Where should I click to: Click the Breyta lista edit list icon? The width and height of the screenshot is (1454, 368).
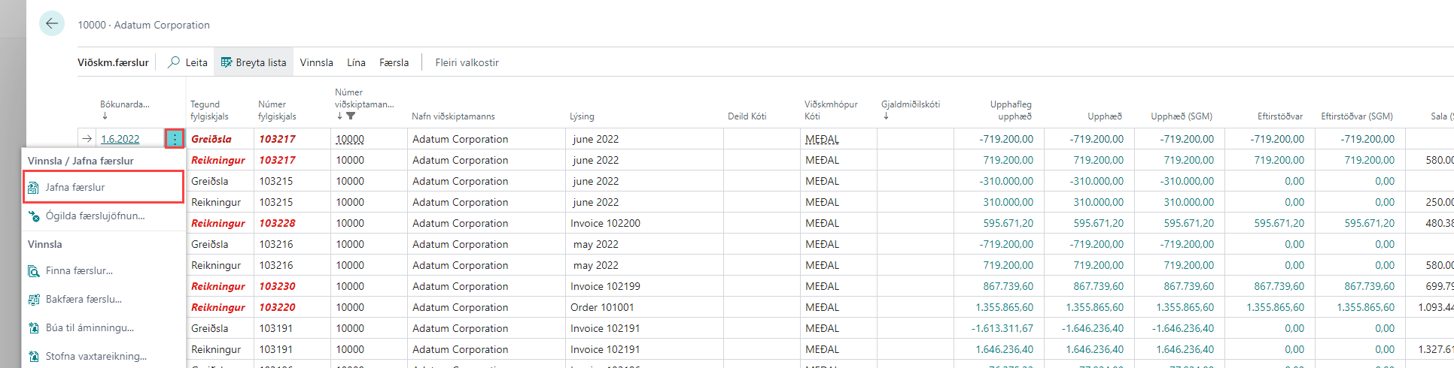pyautogui.click(x=226, y=62)
